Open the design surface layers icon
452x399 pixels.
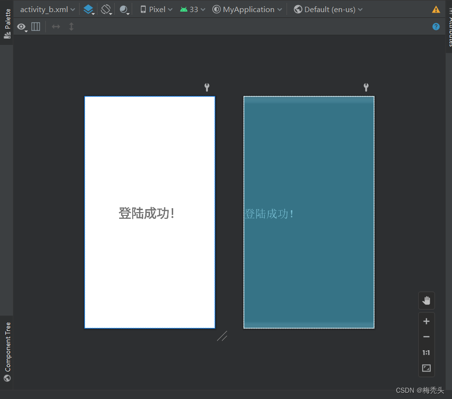point(88,9)
